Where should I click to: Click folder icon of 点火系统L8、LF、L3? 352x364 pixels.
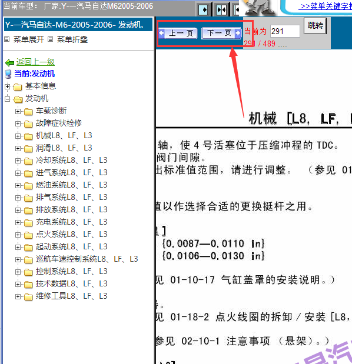point(28,235)
